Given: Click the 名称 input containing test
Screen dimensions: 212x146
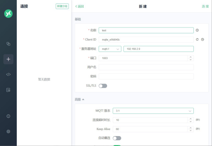Looking at the screenshot, I should click(x=146, y=30).
